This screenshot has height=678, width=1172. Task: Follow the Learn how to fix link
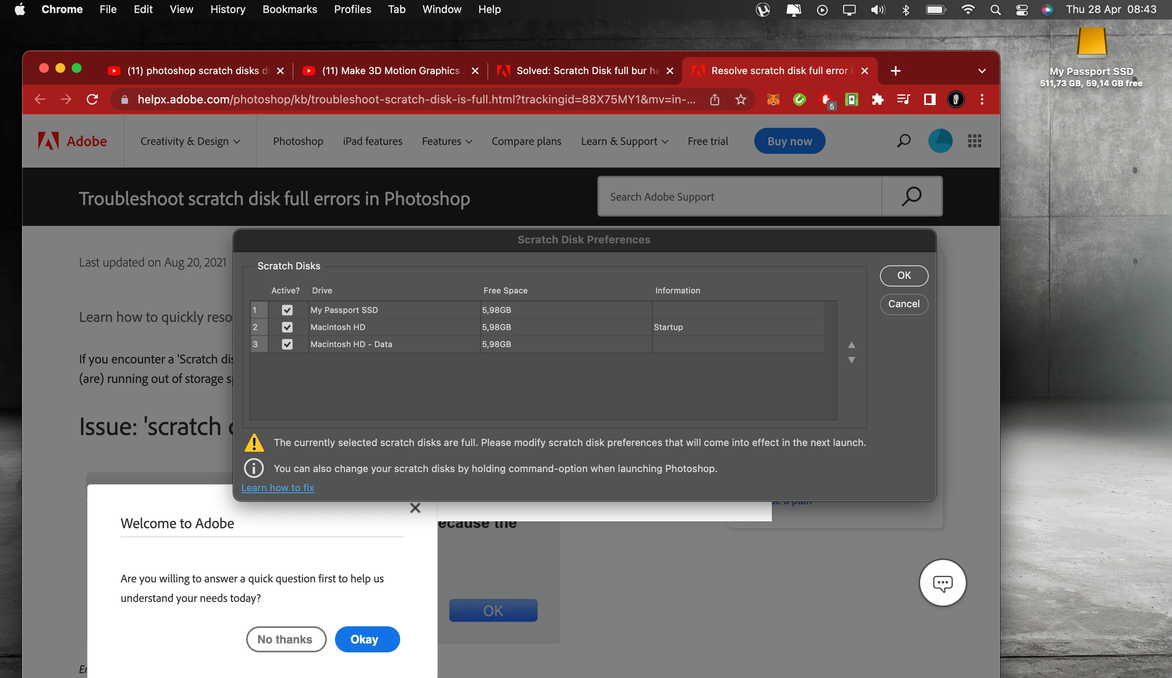pos(278,488)
